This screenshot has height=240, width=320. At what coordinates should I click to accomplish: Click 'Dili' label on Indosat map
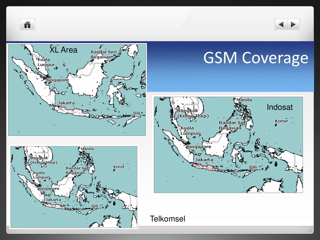pos(253,167)
